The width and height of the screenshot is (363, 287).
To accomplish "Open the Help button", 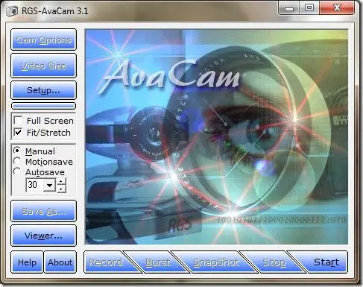I will [x=27, y=262].
